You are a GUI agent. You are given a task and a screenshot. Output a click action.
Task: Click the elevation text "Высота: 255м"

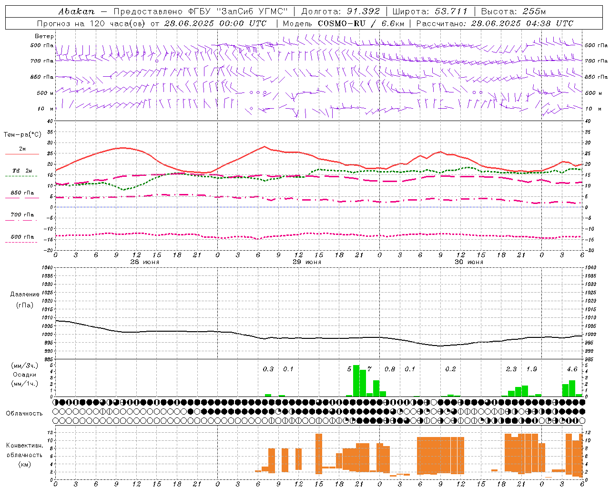[513, 11]
